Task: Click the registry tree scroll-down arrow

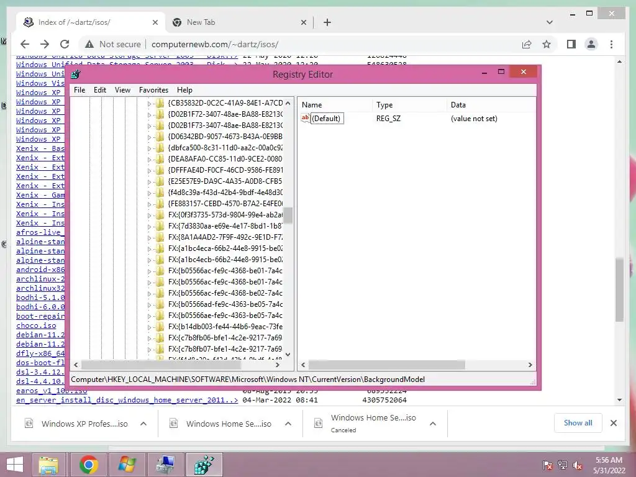Action: (288, 355)
